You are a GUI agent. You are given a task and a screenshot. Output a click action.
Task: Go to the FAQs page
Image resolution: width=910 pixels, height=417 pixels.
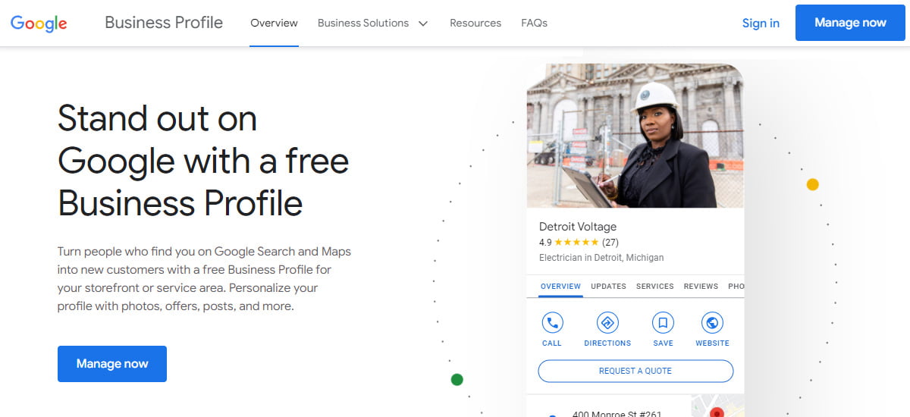(x=534, y=23)
